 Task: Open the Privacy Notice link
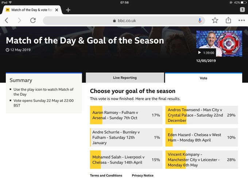143,175
